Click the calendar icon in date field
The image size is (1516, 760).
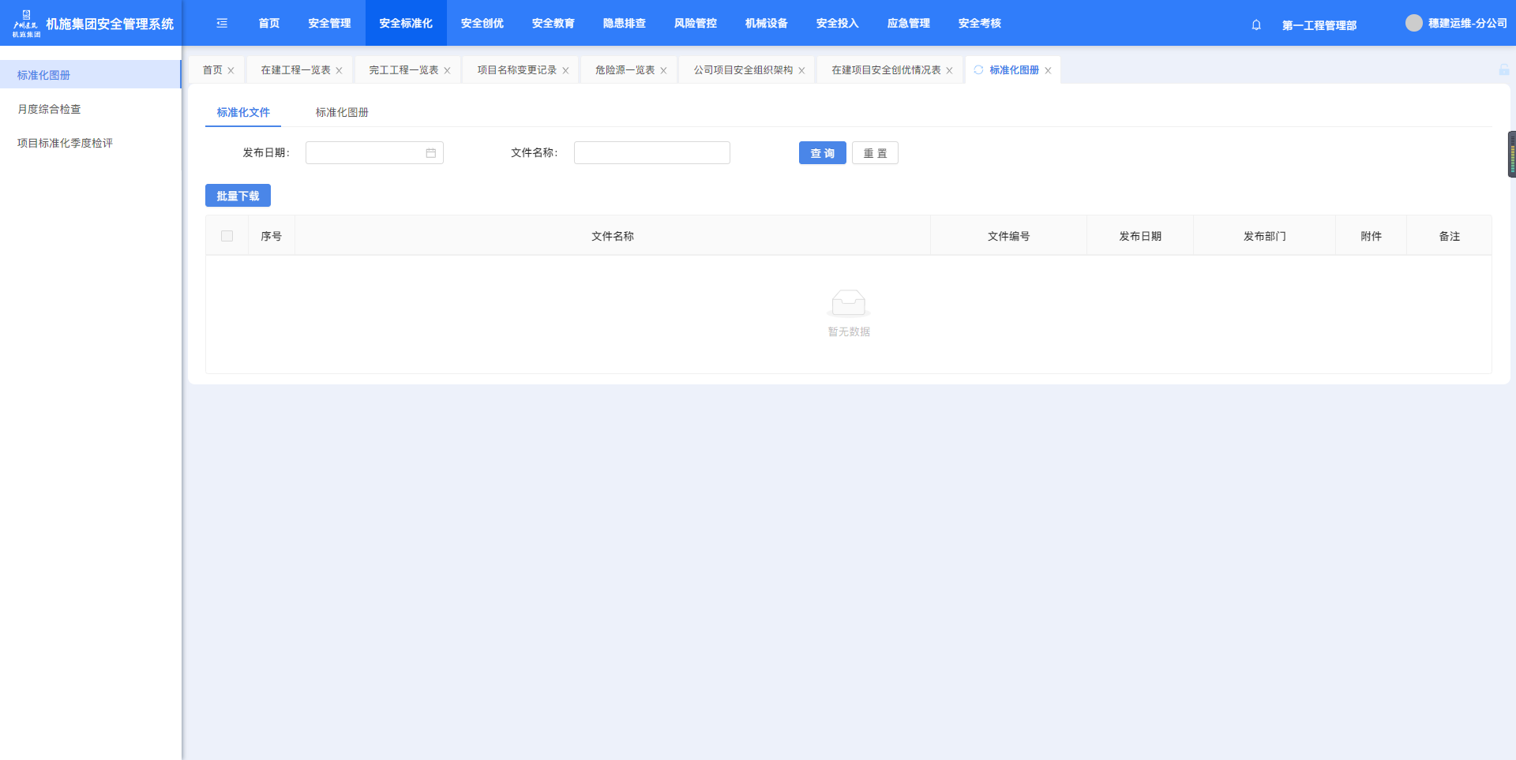click(x=431, y=153)
